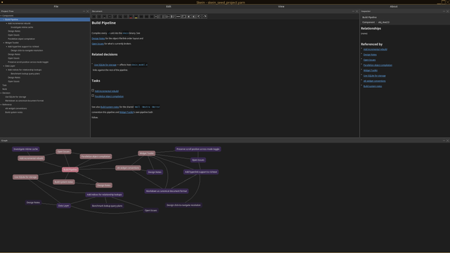This screenshot has height=253, width=450.
Task: Select 'Add indices for relationship lookups' graph node
Action: tap(104, 195)
